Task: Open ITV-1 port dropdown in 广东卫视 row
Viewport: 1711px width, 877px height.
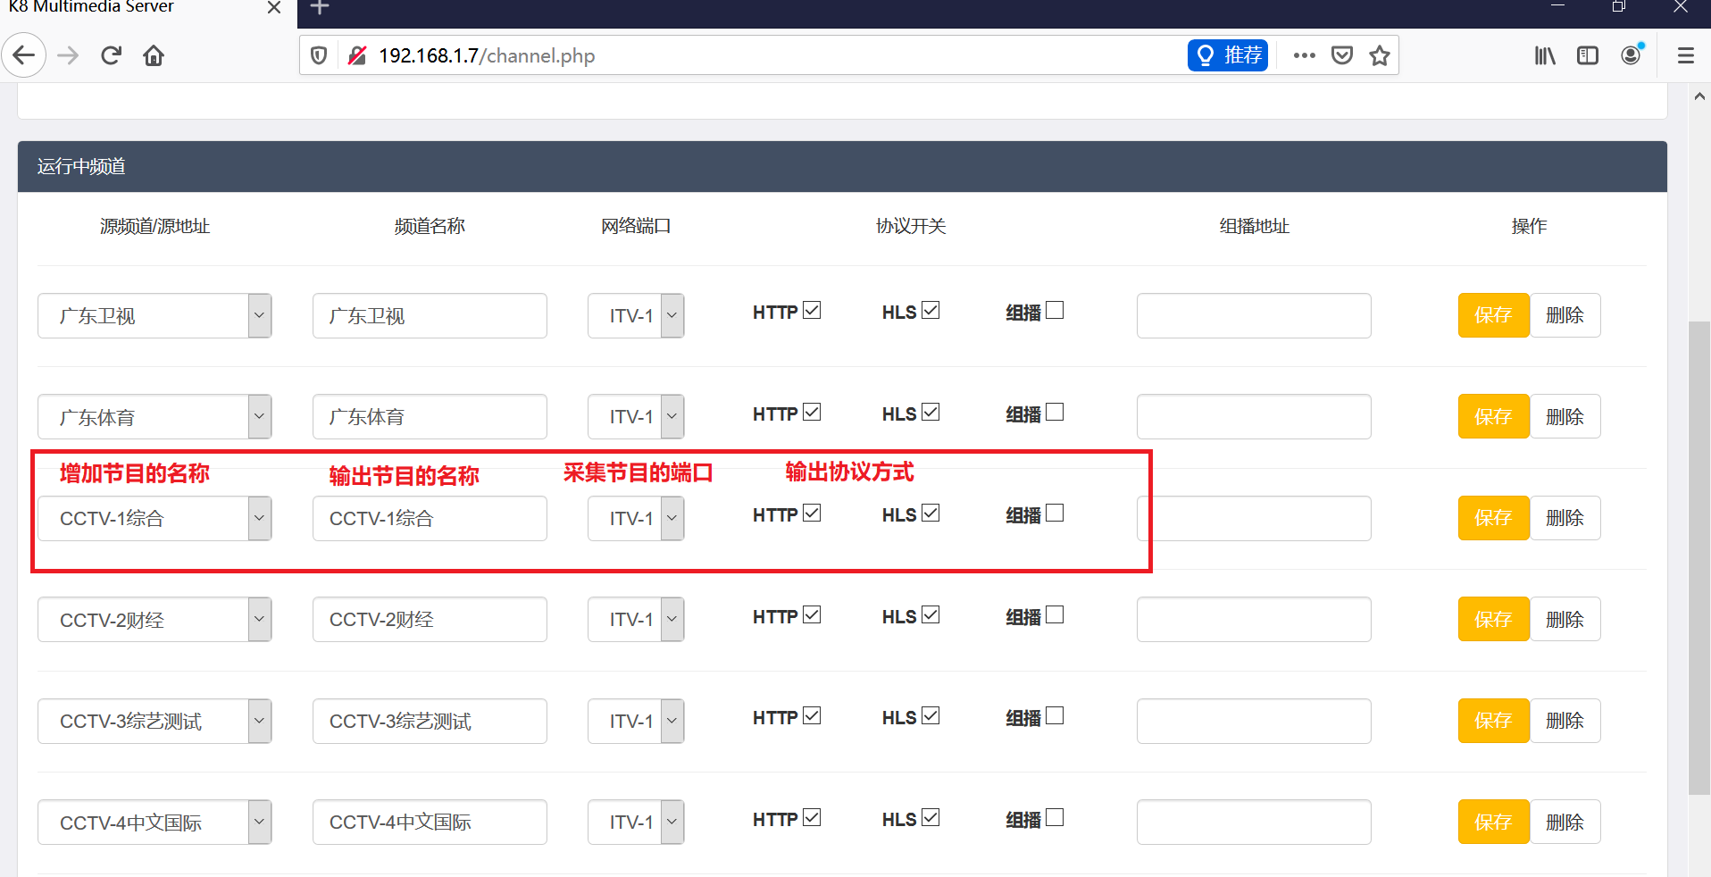Action: pos(636,316)
